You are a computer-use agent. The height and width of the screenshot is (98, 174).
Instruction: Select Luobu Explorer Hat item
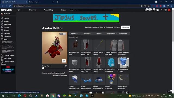(99, 82)
